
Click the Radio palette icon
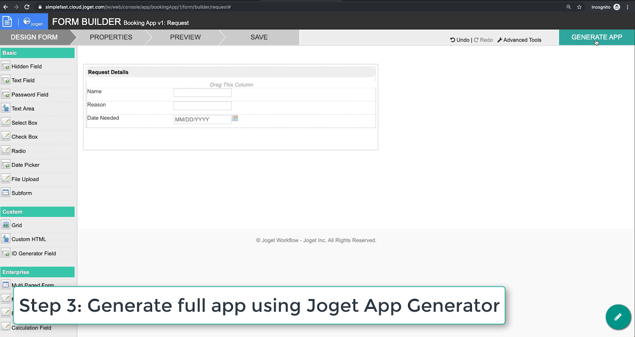point(6,151)
